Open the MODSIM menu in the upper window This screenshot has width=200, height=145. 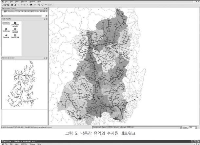[24, 2]
